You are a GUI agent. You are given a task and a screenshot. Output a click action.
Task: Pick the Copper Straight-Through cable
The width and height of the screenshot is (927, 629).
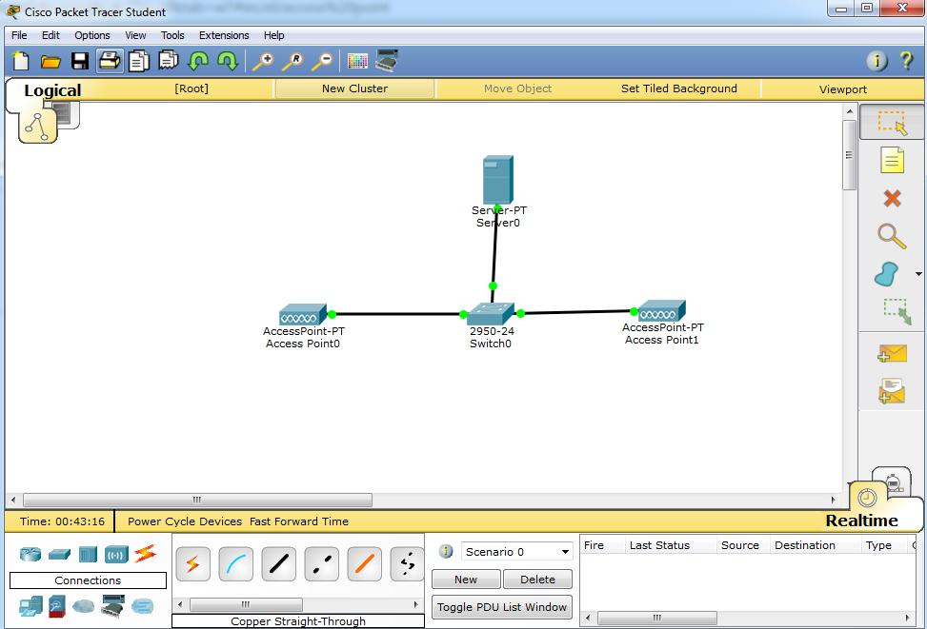click(278, 564)
